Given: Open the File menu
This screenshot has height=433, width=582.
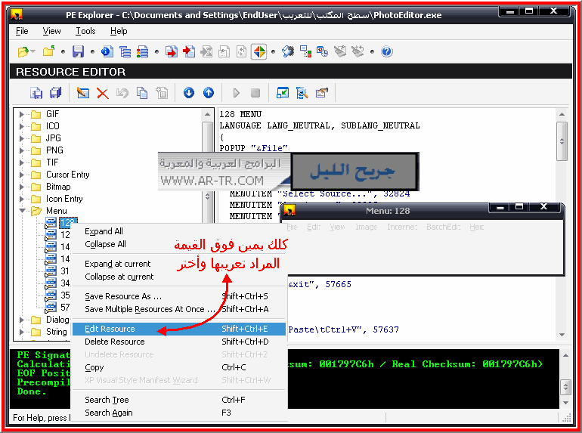Looking at the screenshot, I should pyautogui.click(x=22, y=31).
